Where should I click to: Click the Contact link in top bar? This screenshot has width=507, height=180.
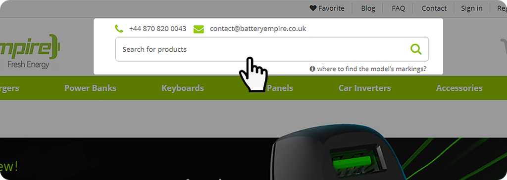click(434, 8)
